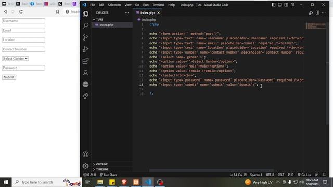This screenshot has height=187, width=333.
Task: Split the editor to the right
Action: coord(317,12)
